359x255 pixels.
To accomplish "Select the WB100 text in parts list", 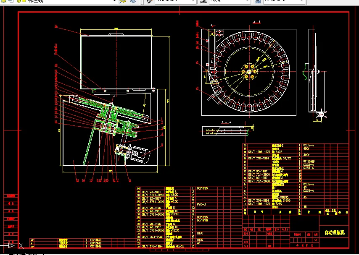I will 280,197.
